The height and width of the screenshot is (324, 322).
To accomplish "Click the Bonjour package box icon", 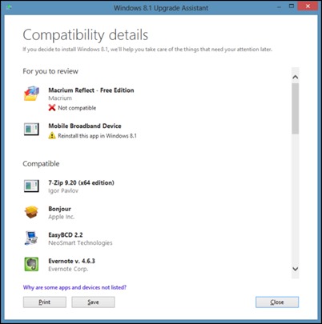I will click(31, 212).
